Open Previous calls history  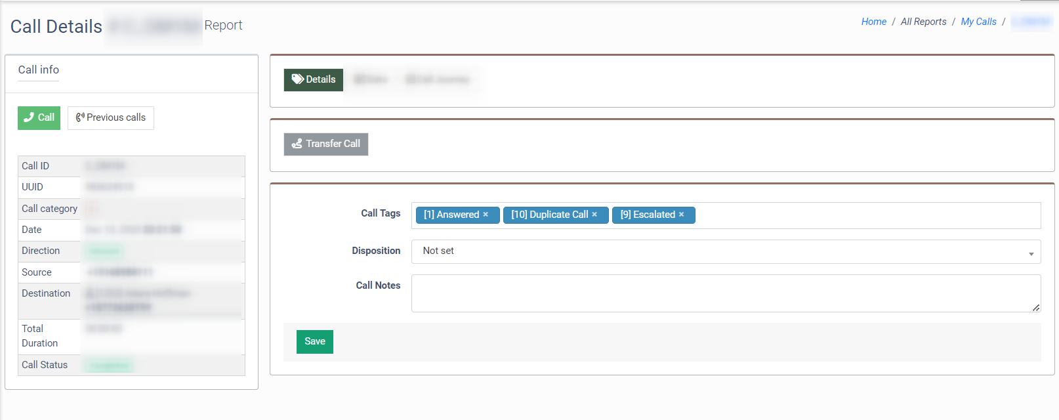[x=110, y=118]
